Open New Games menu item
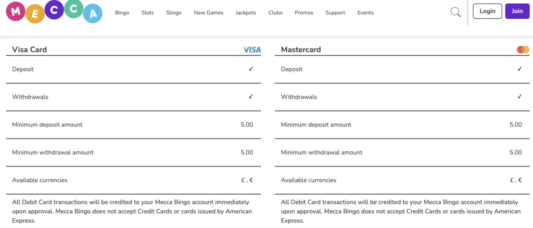The width and height of the screenshot is (533, 228). tap(208, 12)
